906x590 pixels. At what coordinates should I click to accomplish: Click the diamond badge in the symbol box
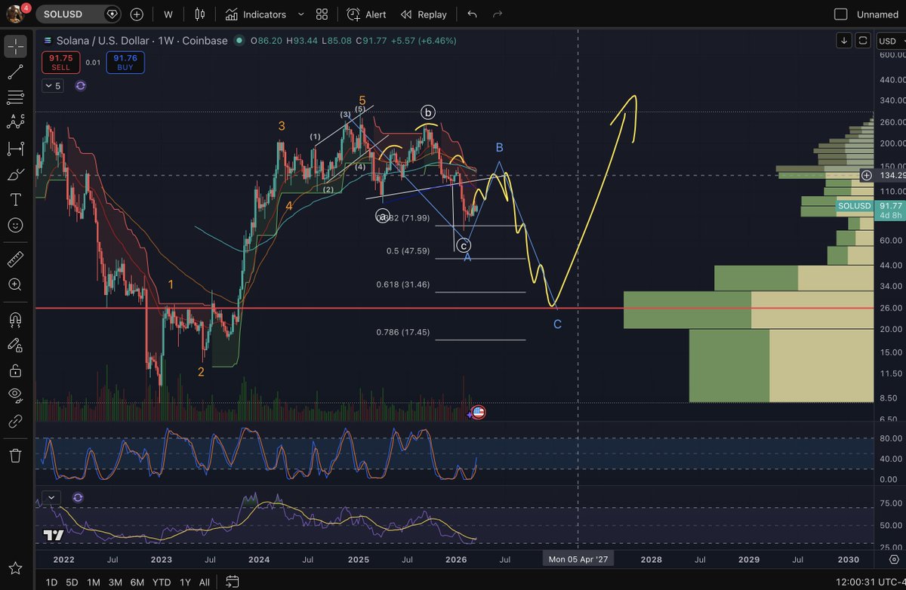tap(112, 14)
